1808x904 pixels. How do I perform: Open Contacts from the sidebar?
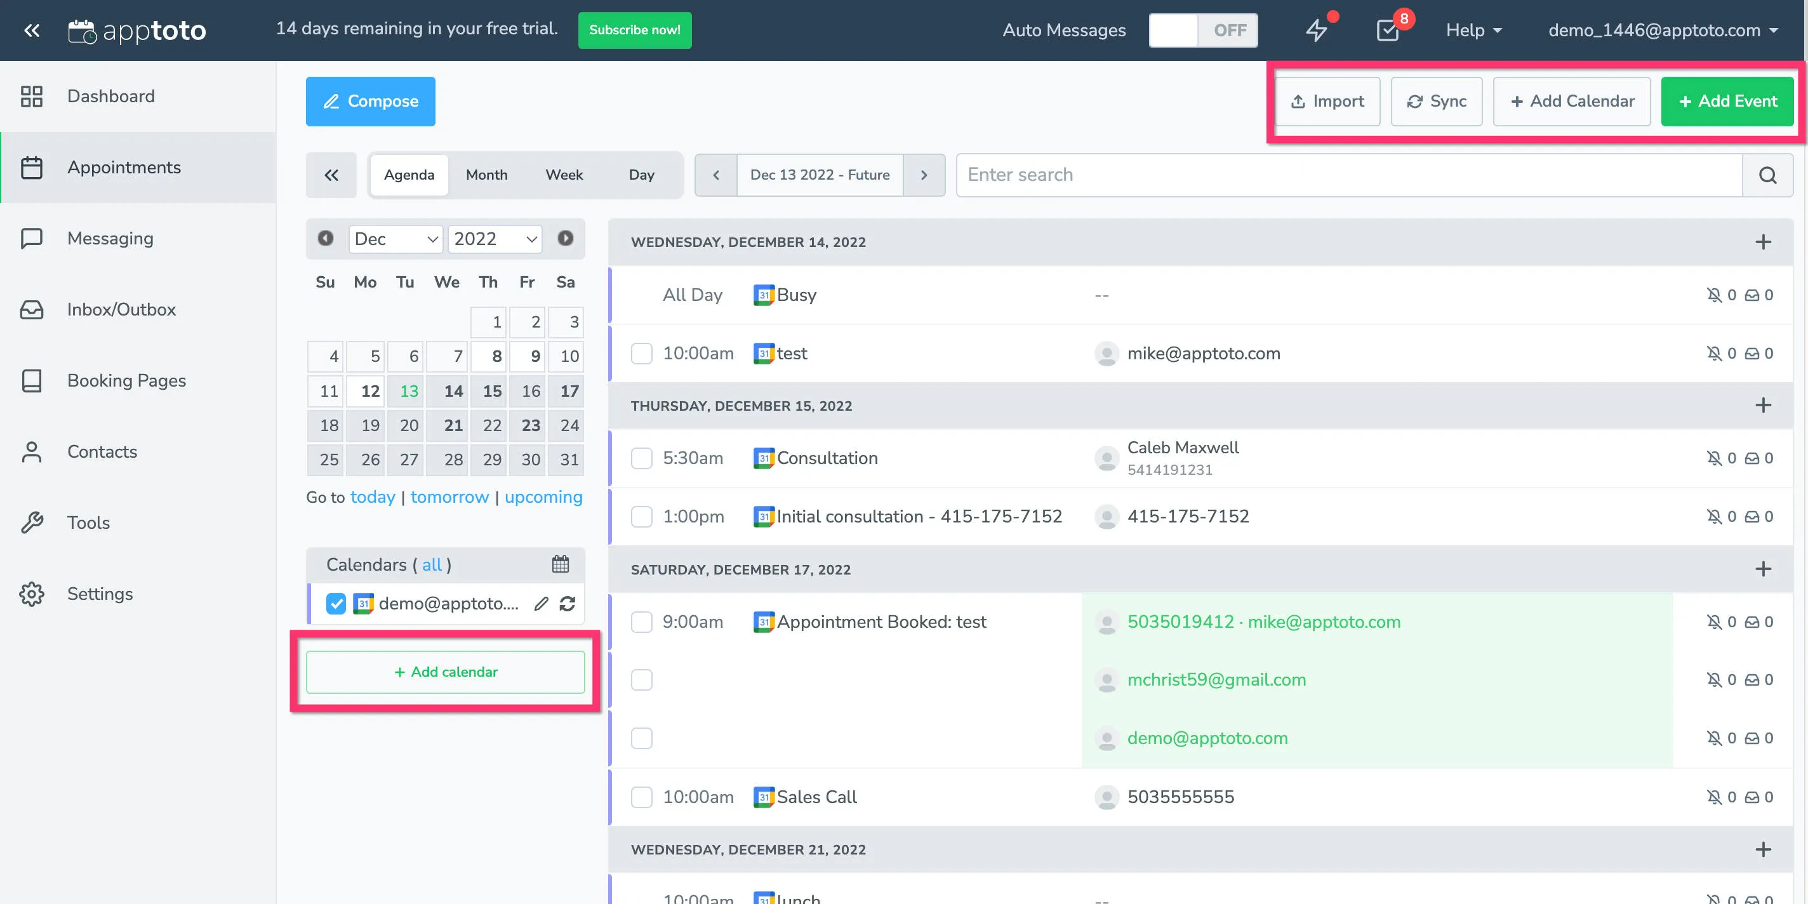click(x=102, y=451)
